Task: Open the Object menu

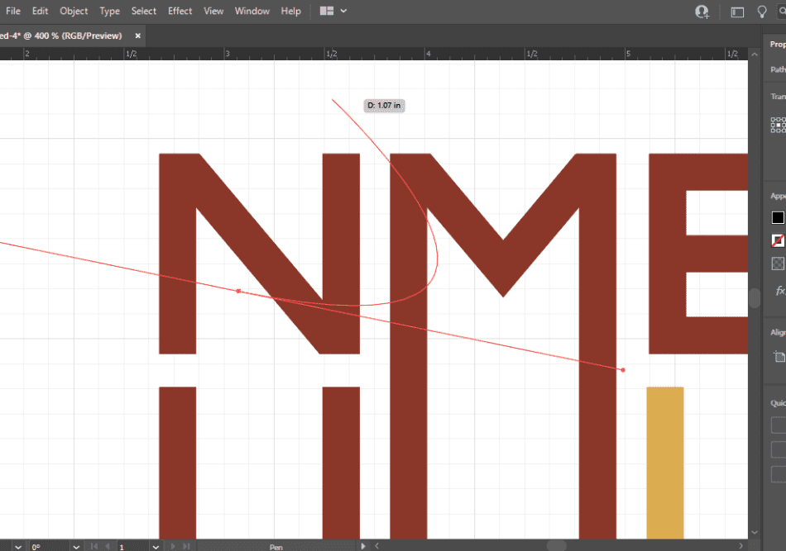Action: pos(74,11)
